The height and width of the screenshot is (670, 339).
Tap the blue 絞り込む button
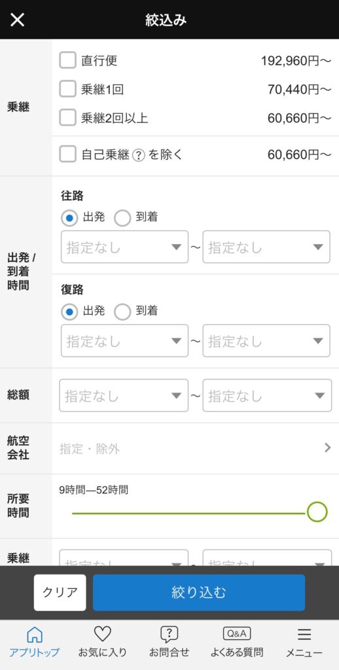click(x=199, y=592)
